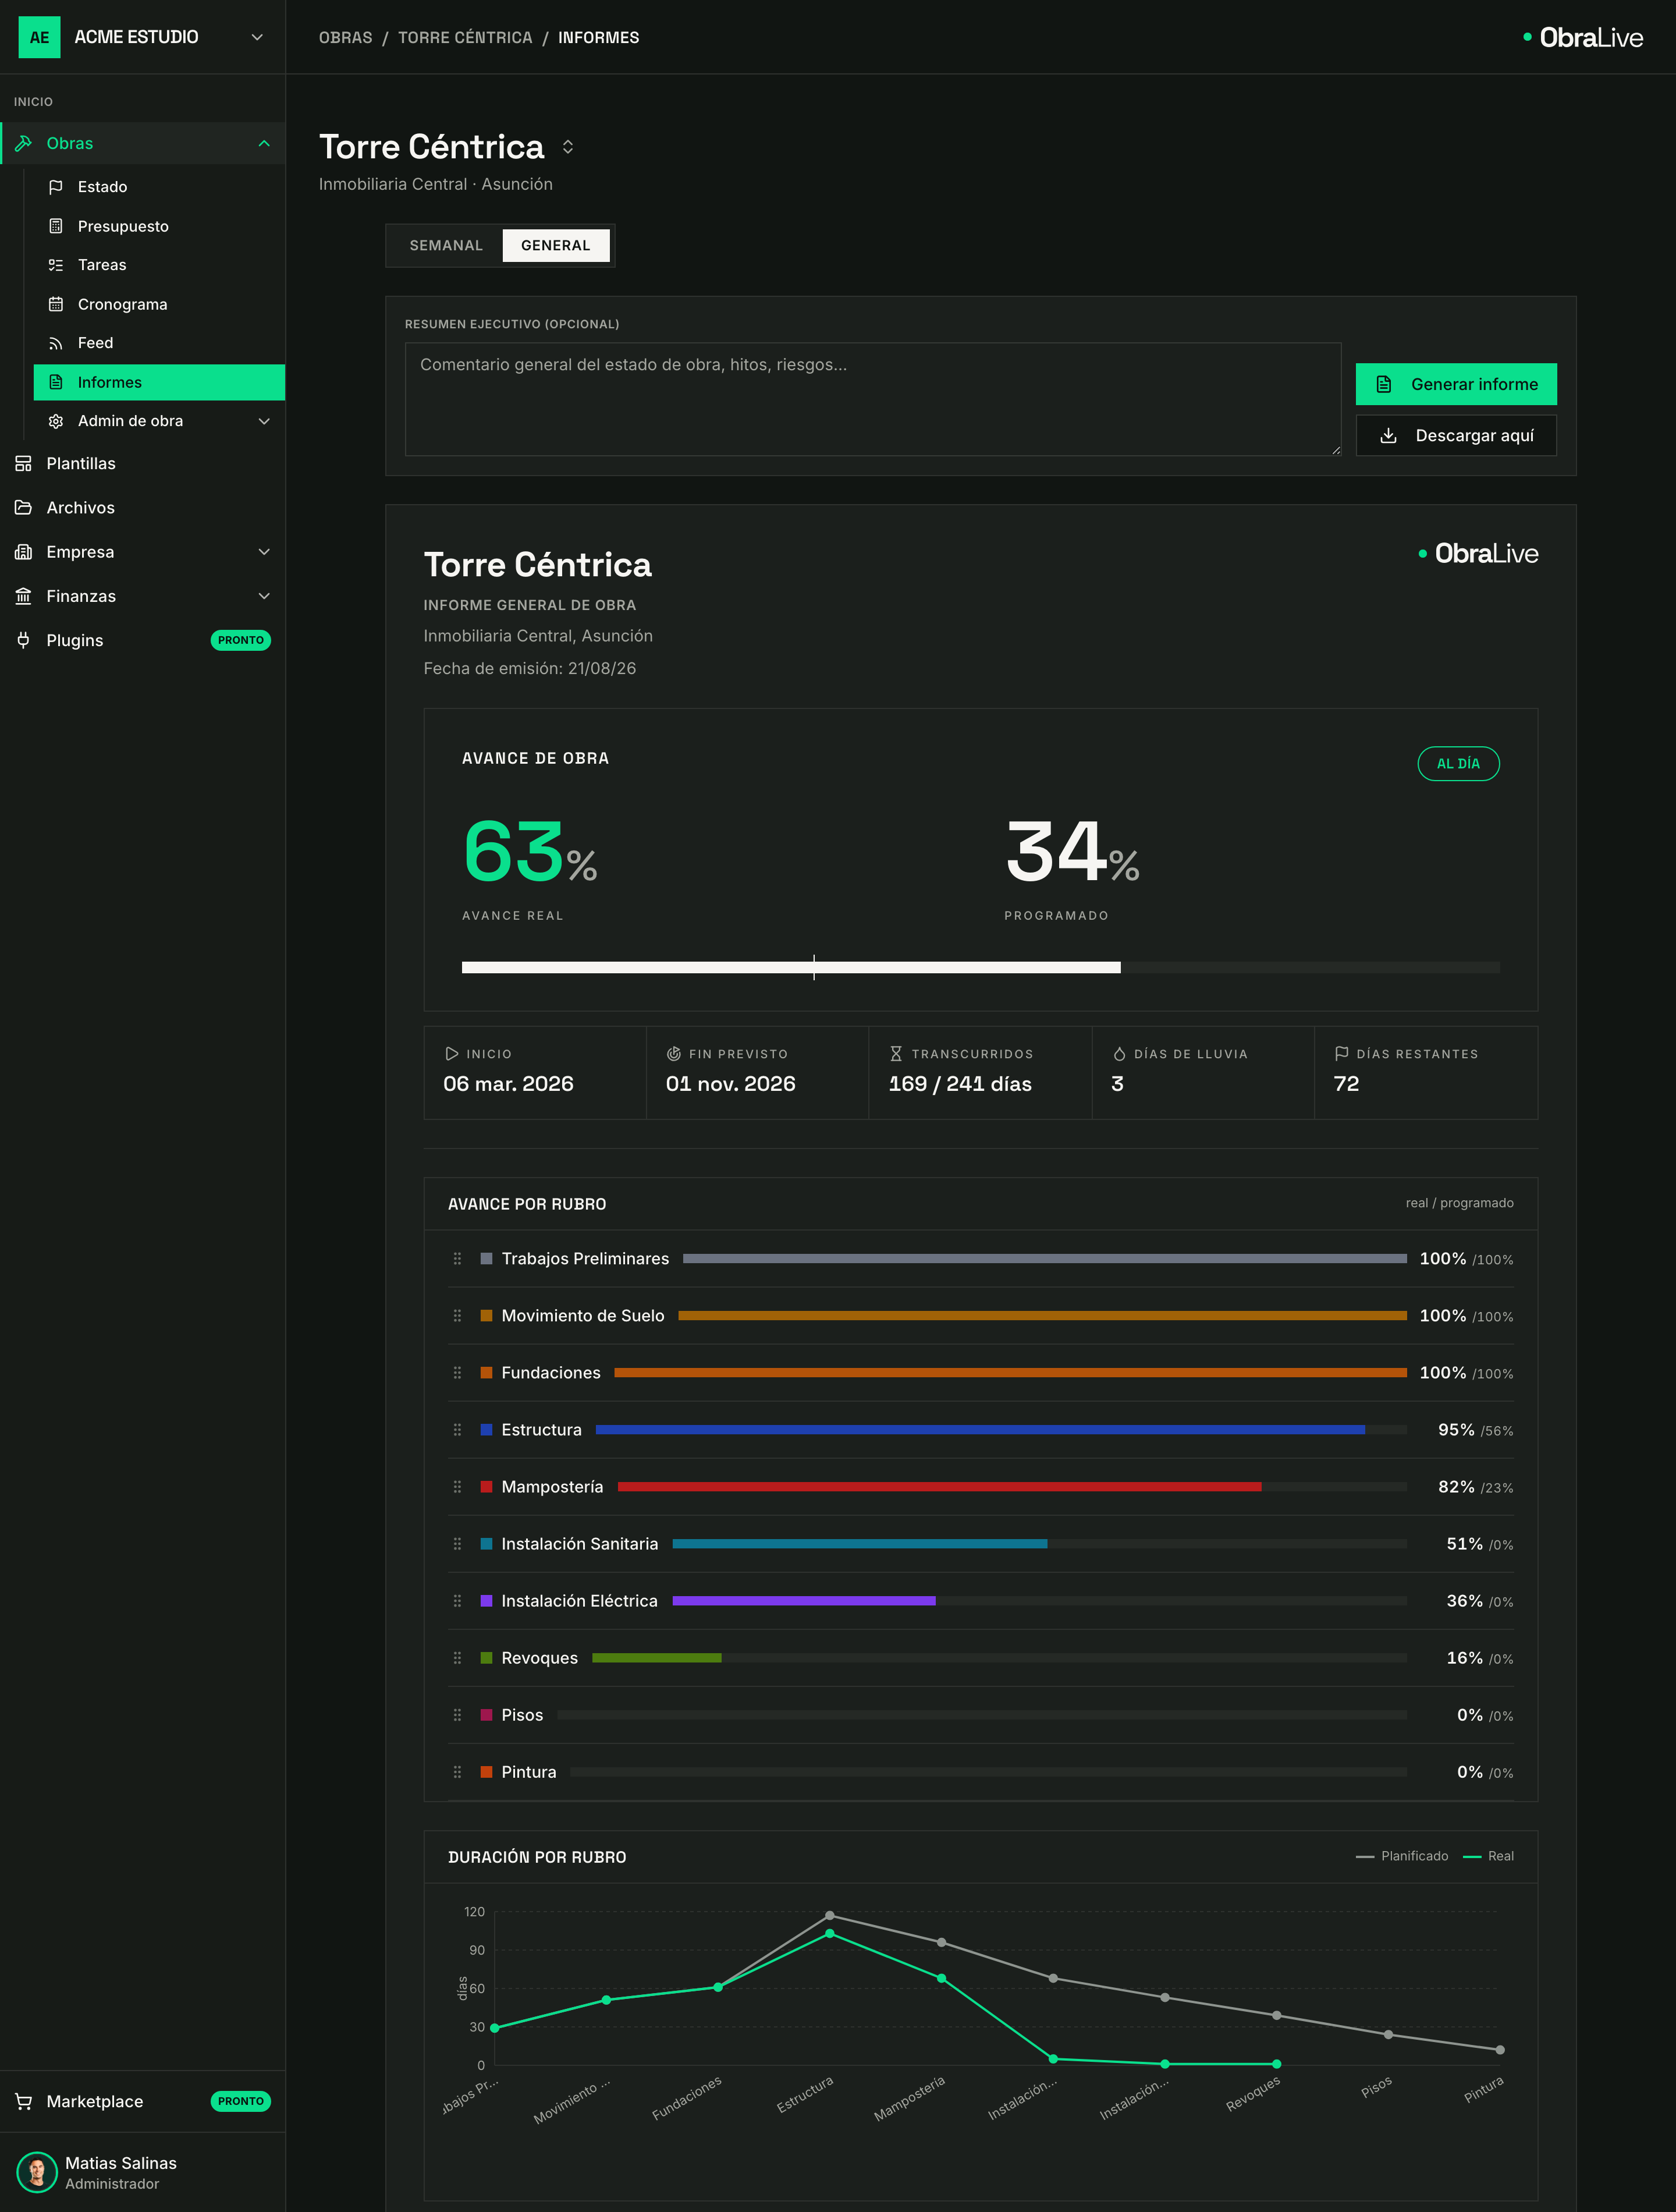Image resolution: width=1676 pixels, height=2212 pixels.
Task: Select the GENERAL tab
Action: pos(556,245)
